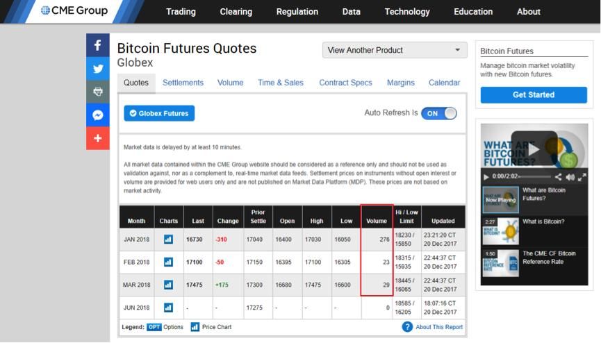Viewport: 601px width, 343px height.
Task: Mute the video with the speaker icon
Action: [x=570, y=177]
